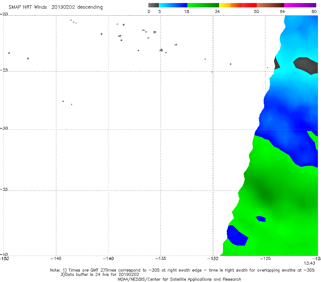
Task: Click the longitude label '-135' on the bottom axis
Action: 160,259
